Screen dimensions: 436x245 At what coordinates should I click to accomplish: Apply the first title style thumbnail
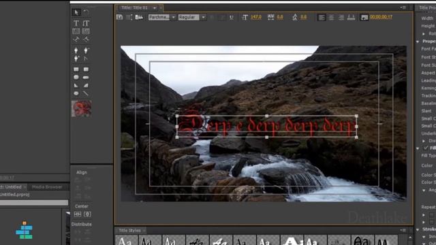pos(127,240)
